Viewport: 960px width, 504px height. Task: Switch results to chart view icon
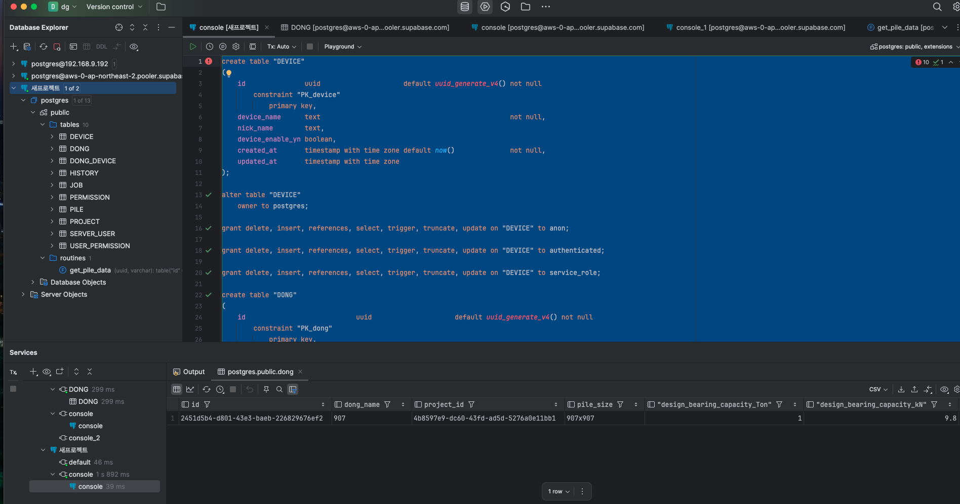[x=190, y=389]
